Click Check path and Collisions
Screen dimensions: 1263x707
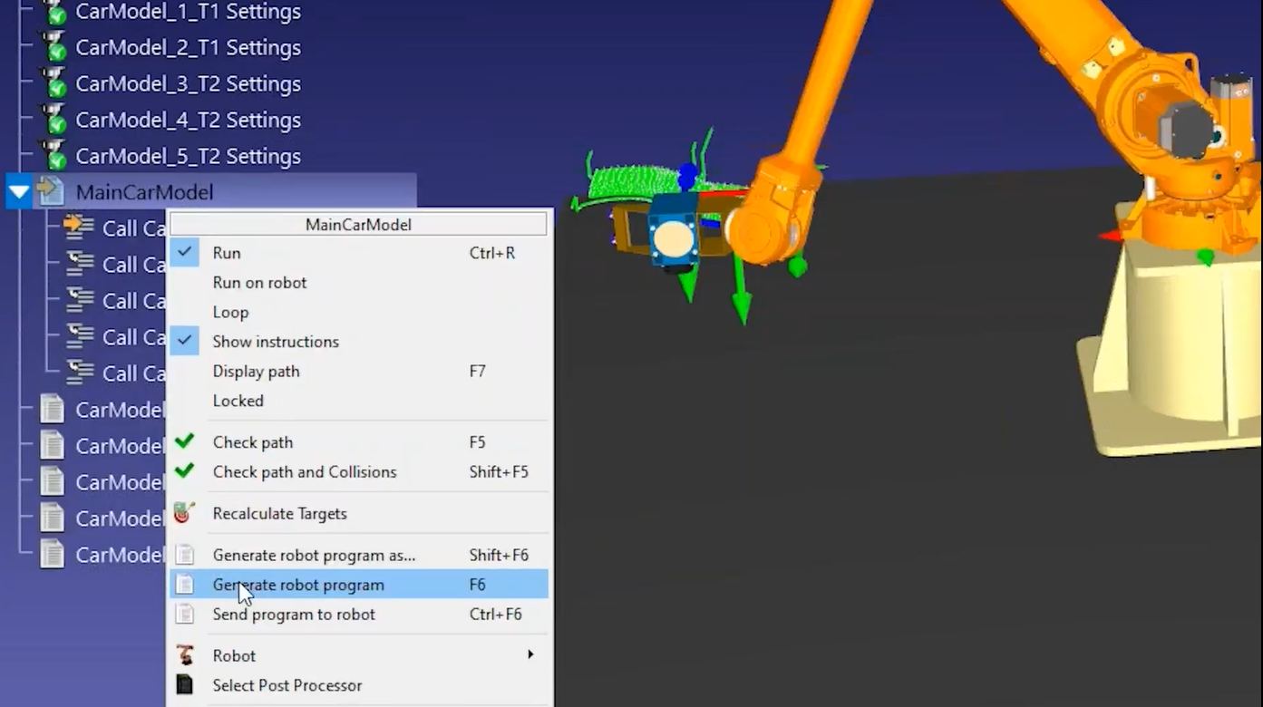pos(304,472)
